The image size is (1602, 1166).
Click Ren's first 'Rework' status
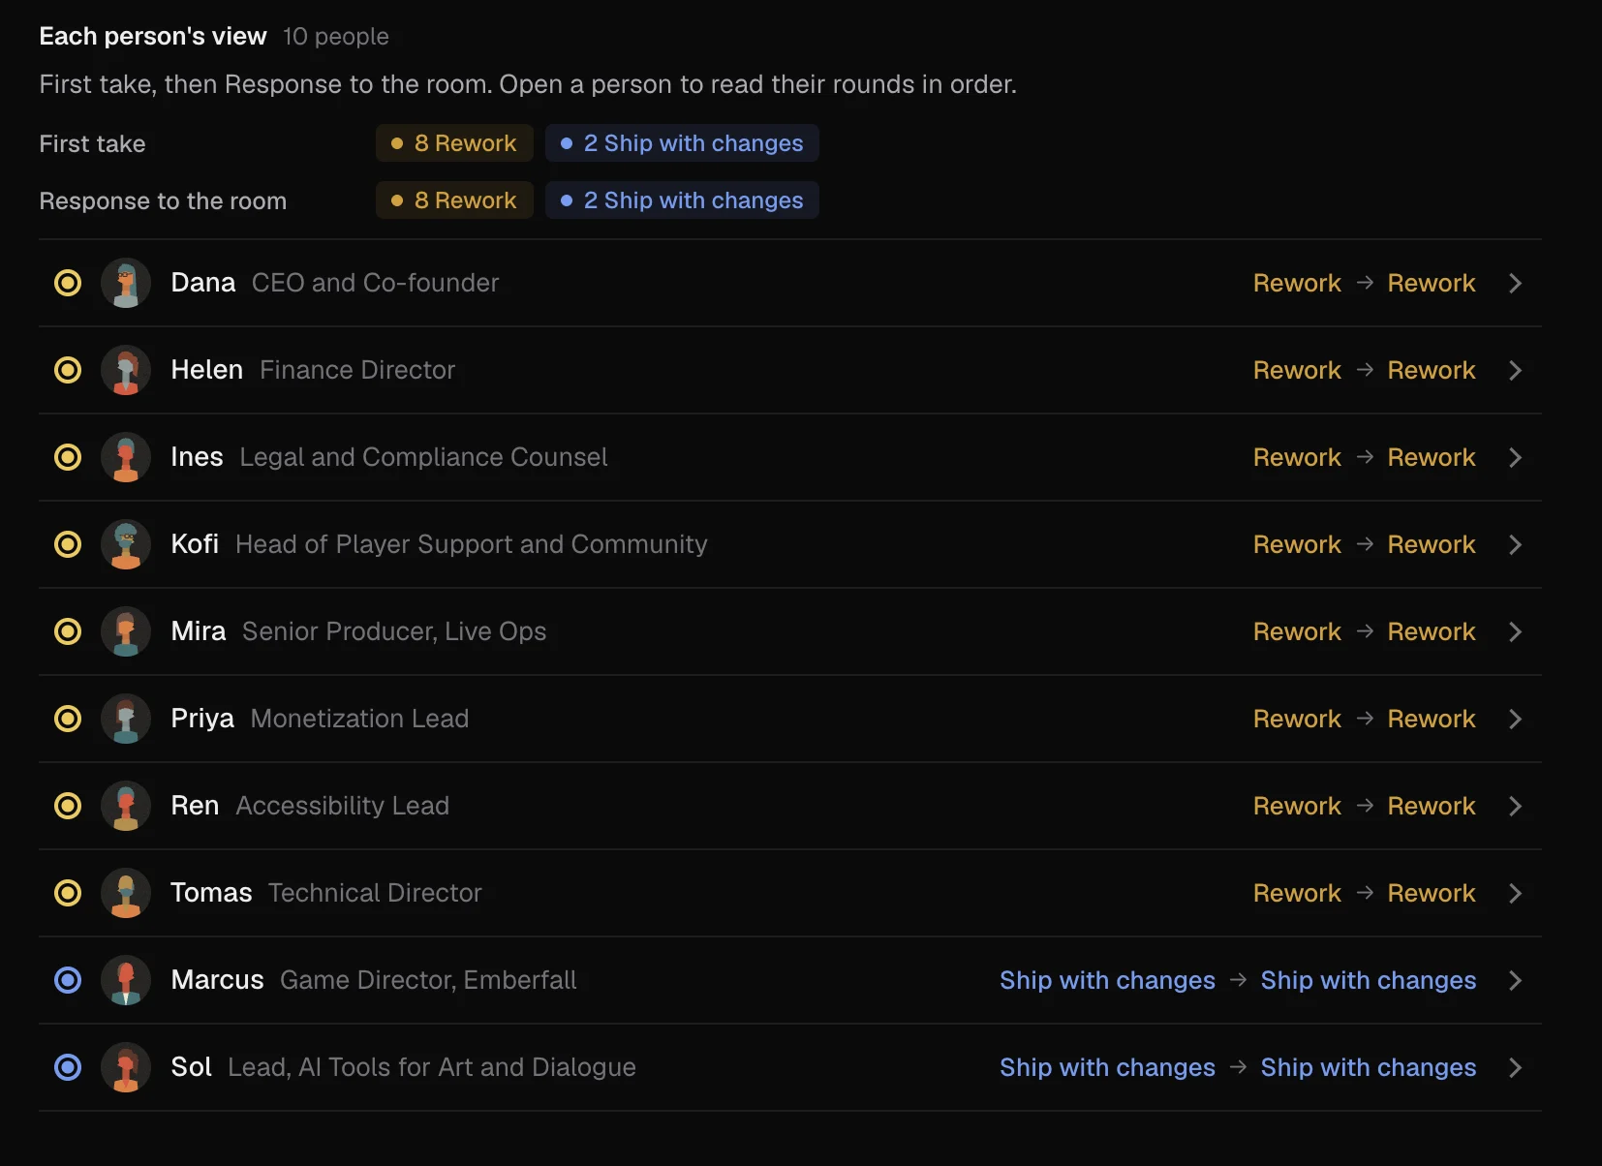[x=1297, y=806]
